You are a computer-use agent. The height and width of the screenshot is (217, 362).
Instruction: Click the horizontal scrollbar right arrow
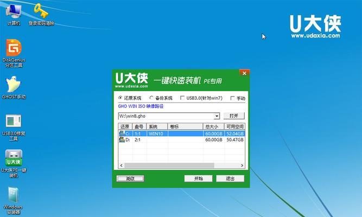tap(242, 165)
